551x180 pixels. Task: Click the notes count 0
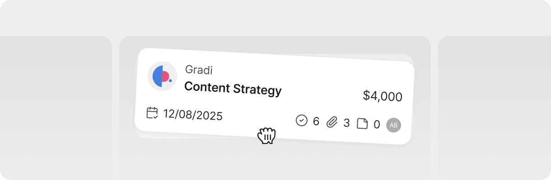point(377,125)
